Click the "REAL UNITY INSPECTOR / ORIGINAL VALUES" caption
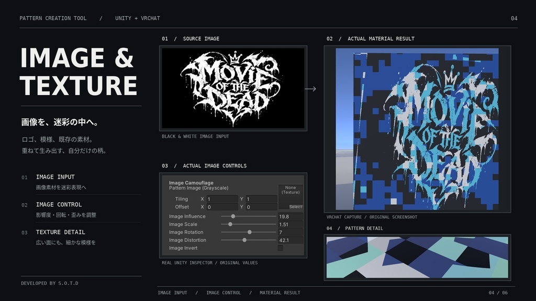Image resolution: width=536 pixels, height=301 pixels. 210,263
